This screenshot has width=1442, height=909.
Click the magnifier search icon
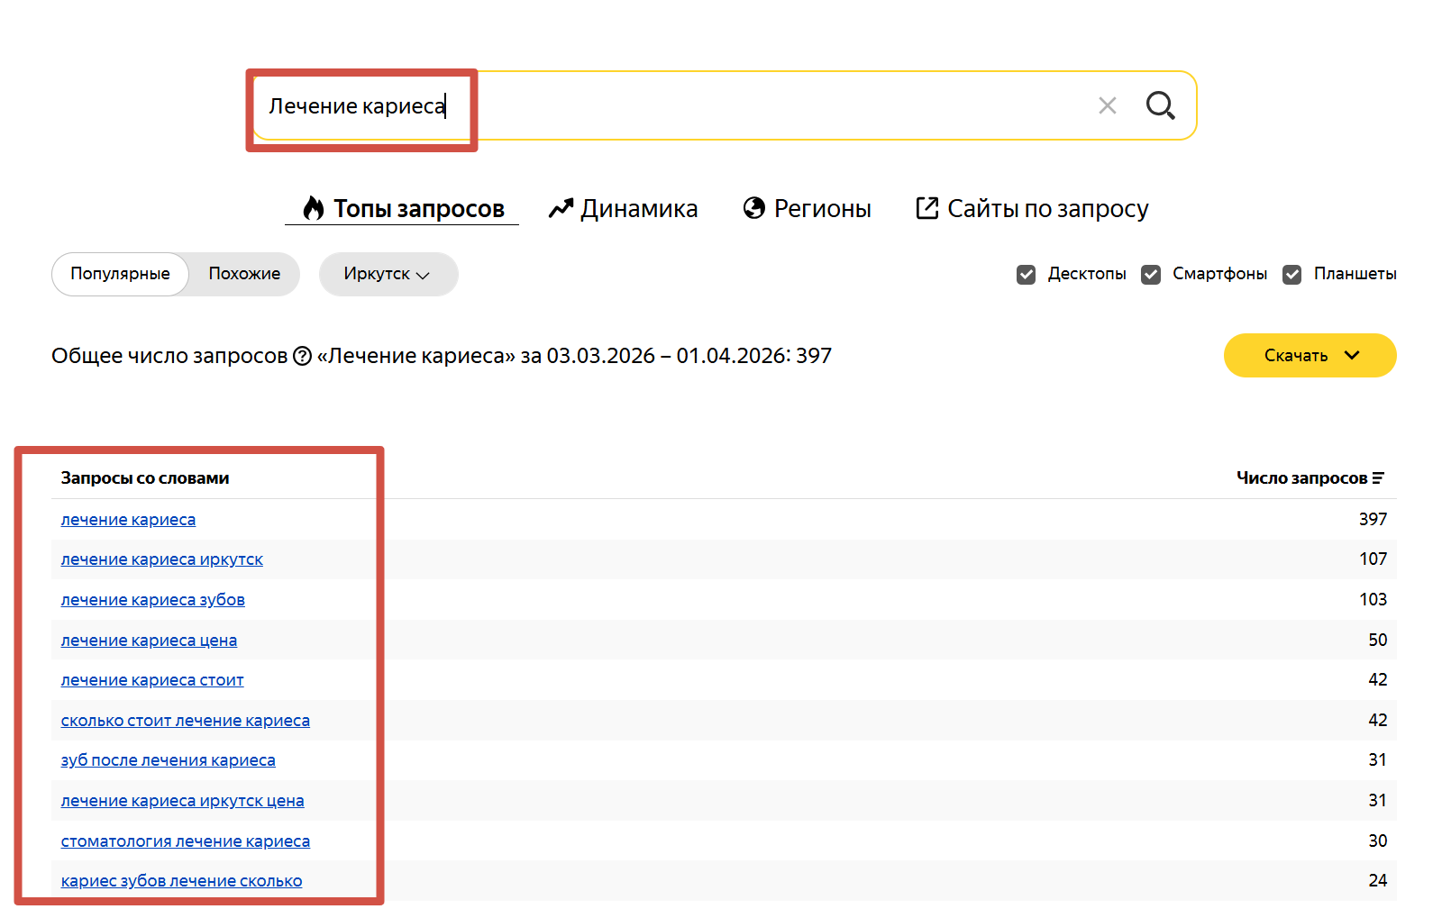(1160, 105)
